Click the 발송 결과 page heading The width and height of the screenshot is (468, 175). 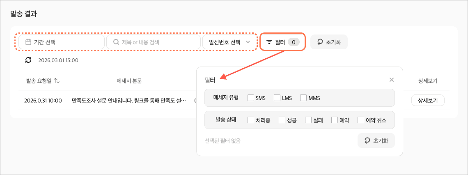click(23, 14)
